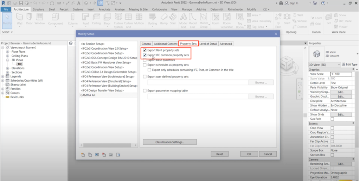Select the Door tool in ribbon

(29, 19)
